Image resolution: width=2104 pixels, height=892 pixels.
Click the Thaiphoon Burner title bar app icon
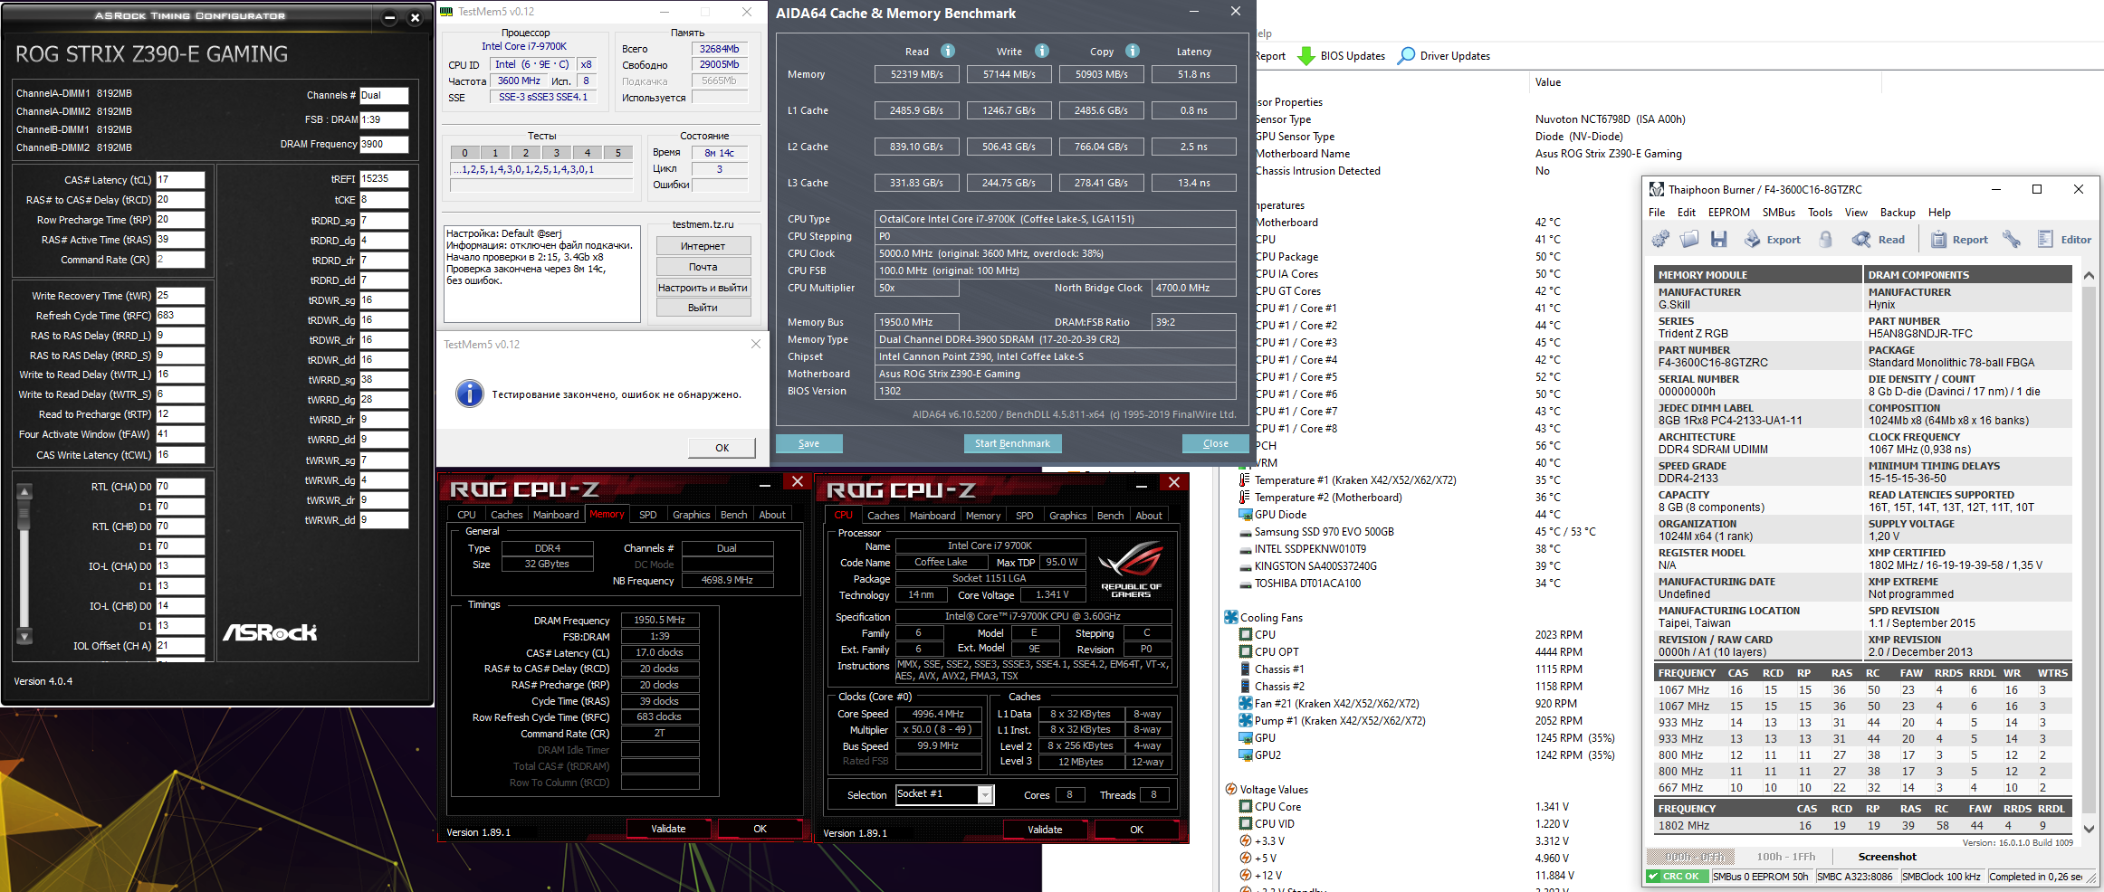coord(1656,189)
